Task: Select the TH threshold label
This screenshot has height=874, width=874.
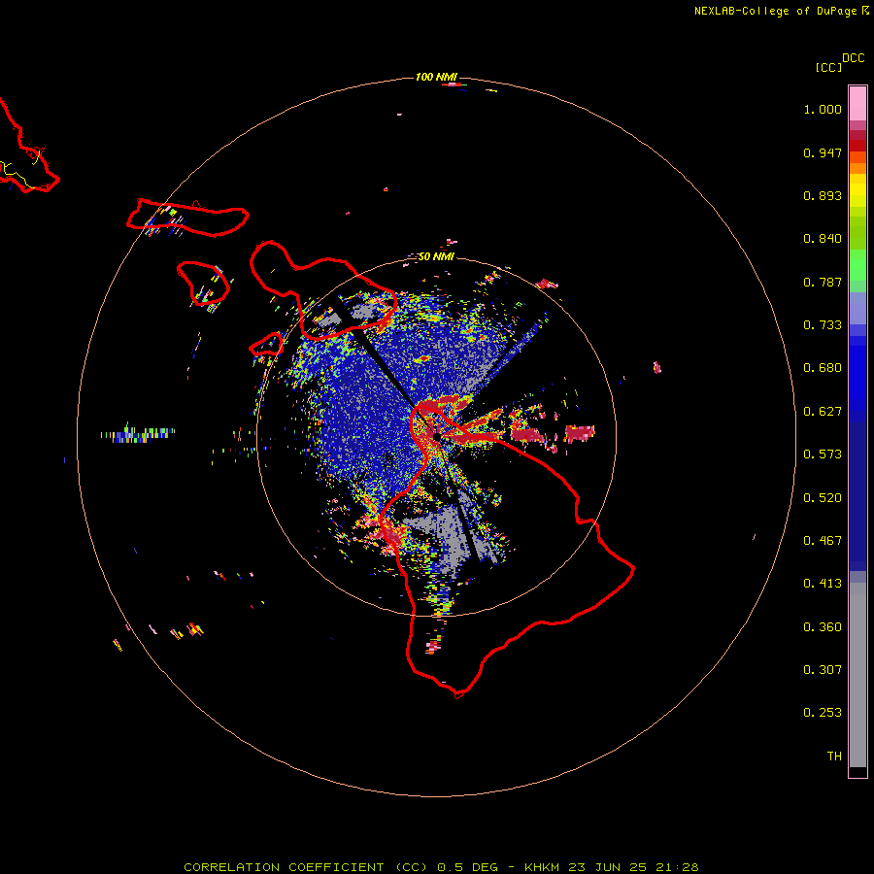Action: click(x=834, y=756)
